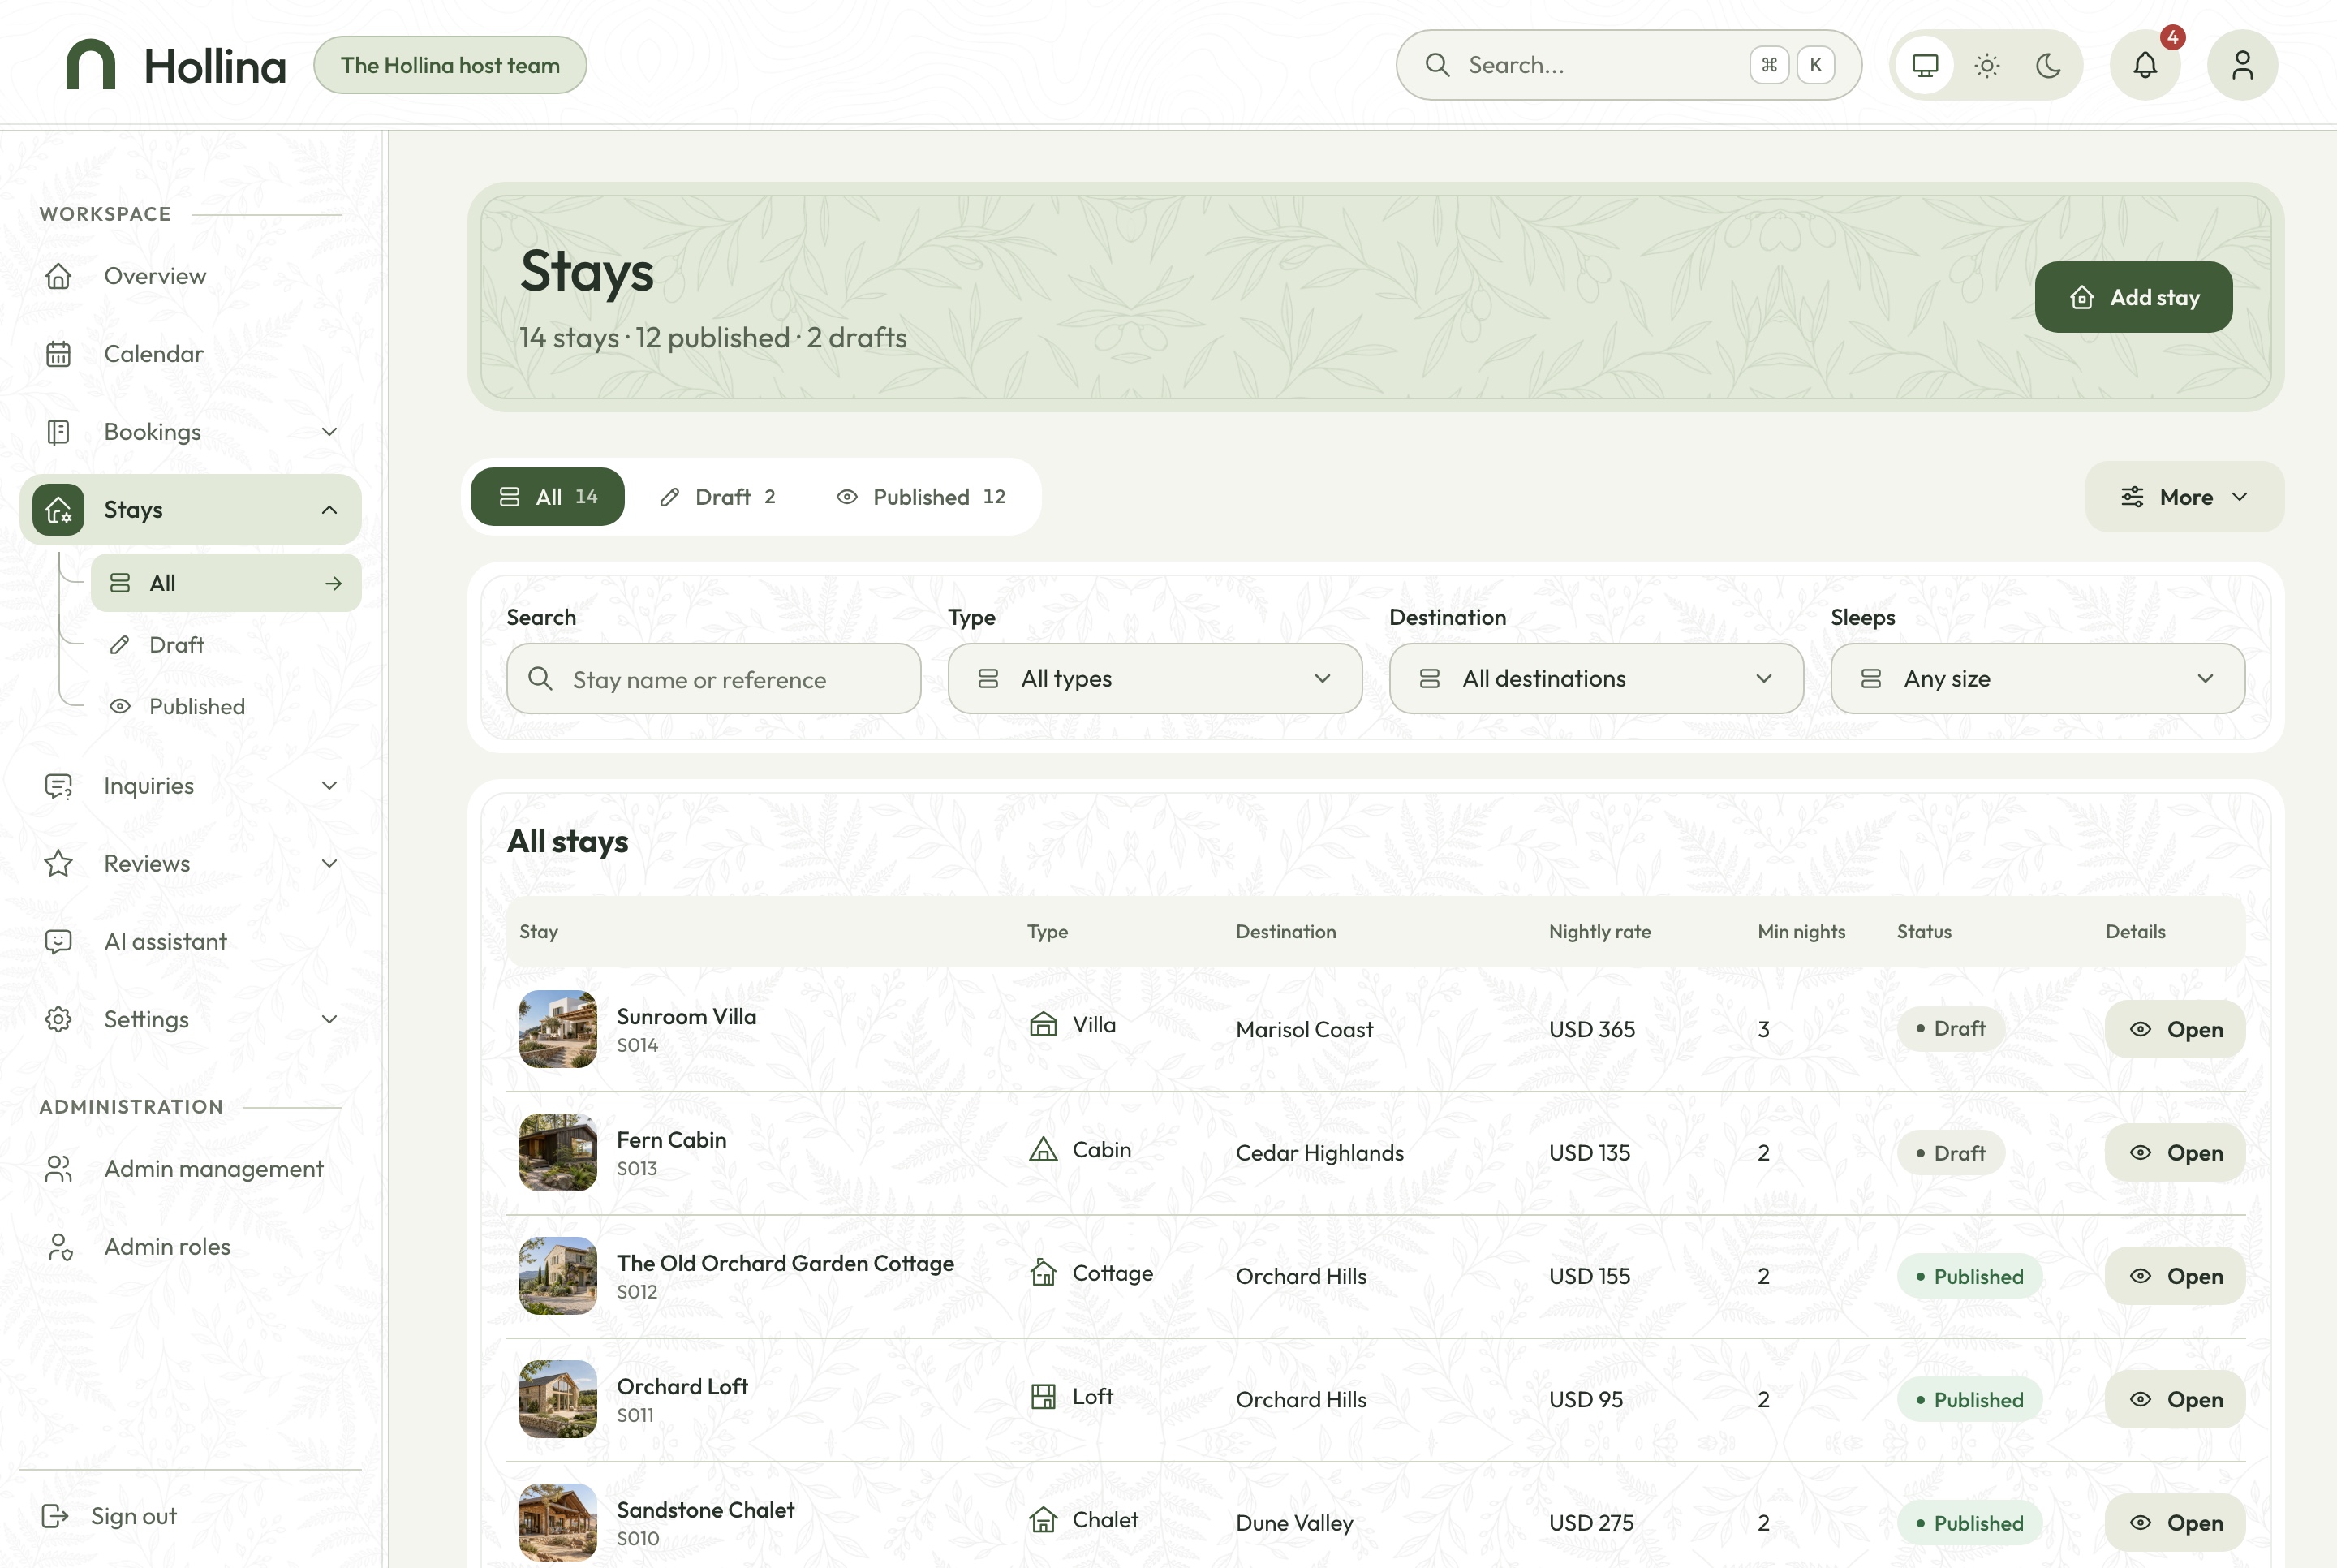Screen dimensions: 2337x1568
Task: Click the Cottage type icon in S012 row
Action: [1043, 1273]
